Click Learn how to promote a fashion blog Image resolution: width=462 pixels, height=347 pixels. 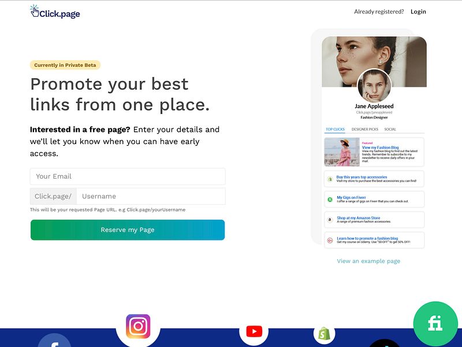tap(367, 238)
